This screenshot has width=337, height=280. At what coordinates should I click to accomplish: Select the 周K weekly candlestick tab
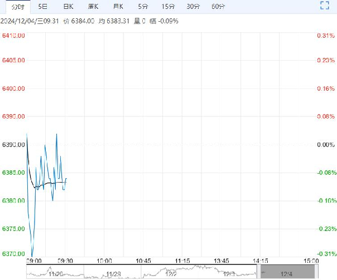(x=93, y=7)
